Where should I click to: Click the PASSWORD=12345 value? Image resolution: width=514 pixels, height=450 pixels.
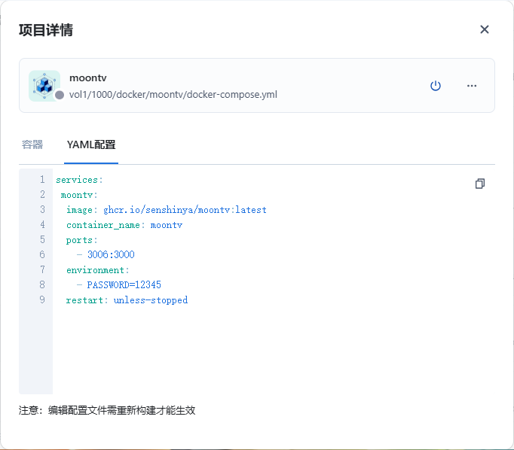pos(124,284)
